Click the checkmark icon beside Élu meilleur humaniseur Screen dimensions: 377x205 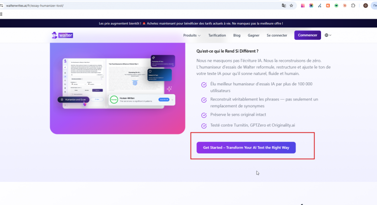coord(204,84)
